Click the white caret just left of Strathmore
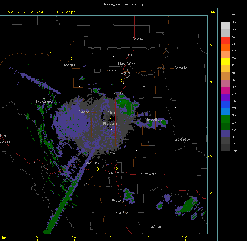 126,173
